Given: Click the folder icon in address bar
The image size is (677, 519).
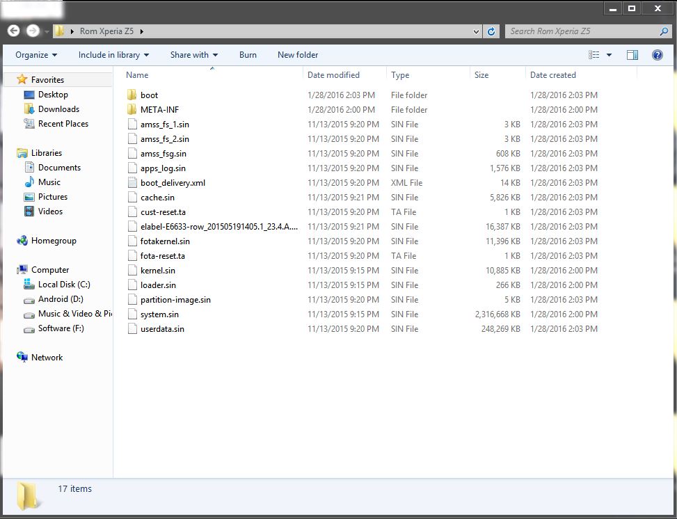Looking at the screenshot, I should (60, 31).
